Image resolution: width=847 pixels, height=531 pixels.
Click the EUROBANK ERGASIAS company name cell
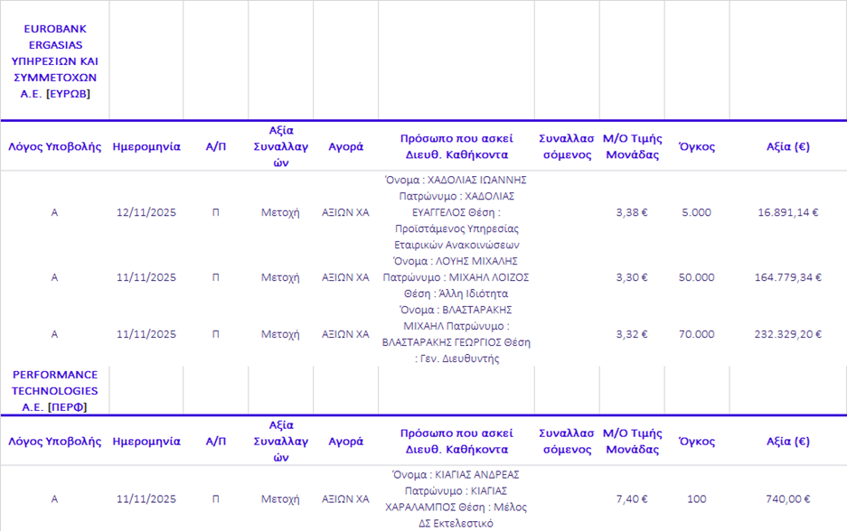55,61
